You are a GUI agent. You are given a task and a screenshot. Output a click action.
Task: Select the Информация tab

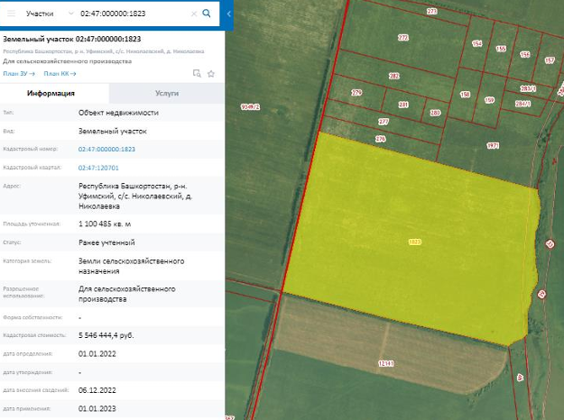pyautogui.click(x=51, y=93)
